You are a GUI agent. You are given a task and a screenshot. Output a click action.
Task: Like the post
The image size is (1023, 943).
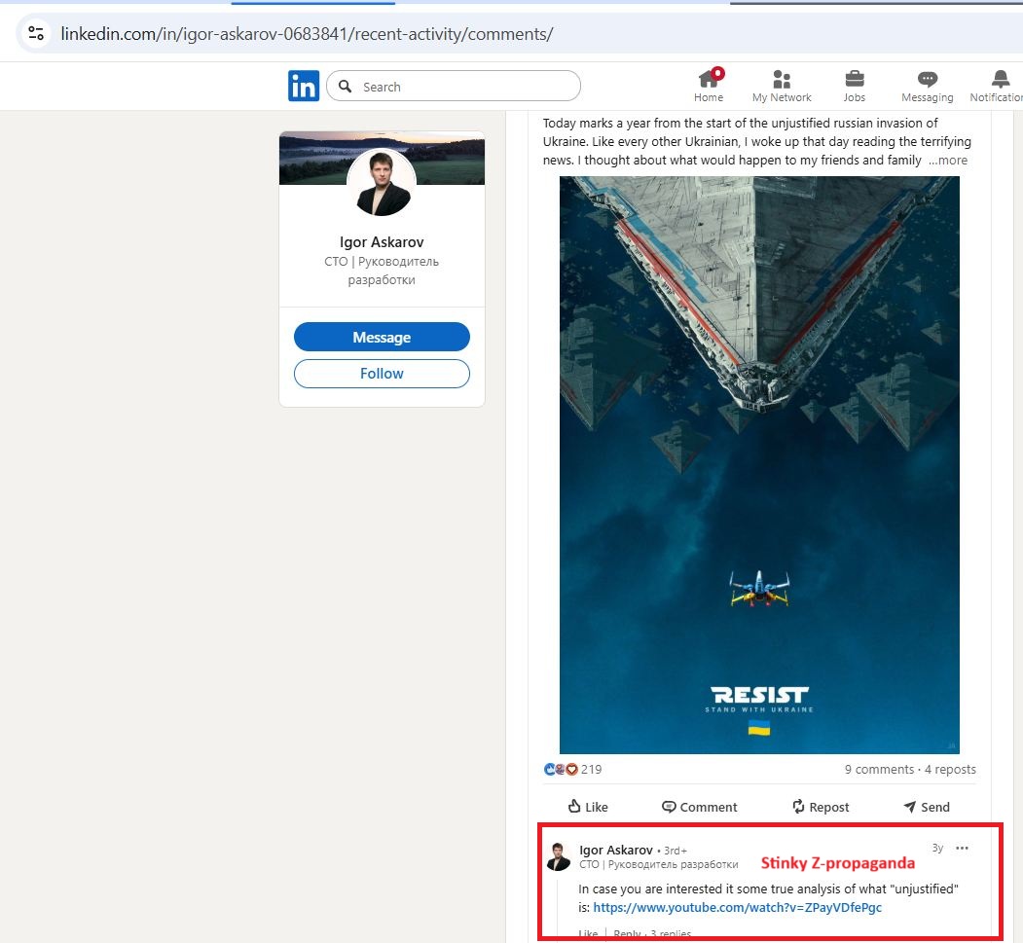pos(588,807)
